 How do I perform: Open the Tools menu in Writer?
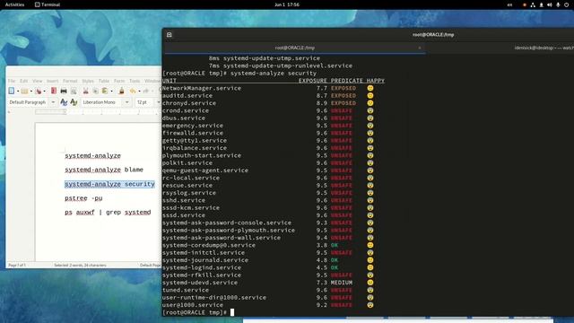point(135,81)
